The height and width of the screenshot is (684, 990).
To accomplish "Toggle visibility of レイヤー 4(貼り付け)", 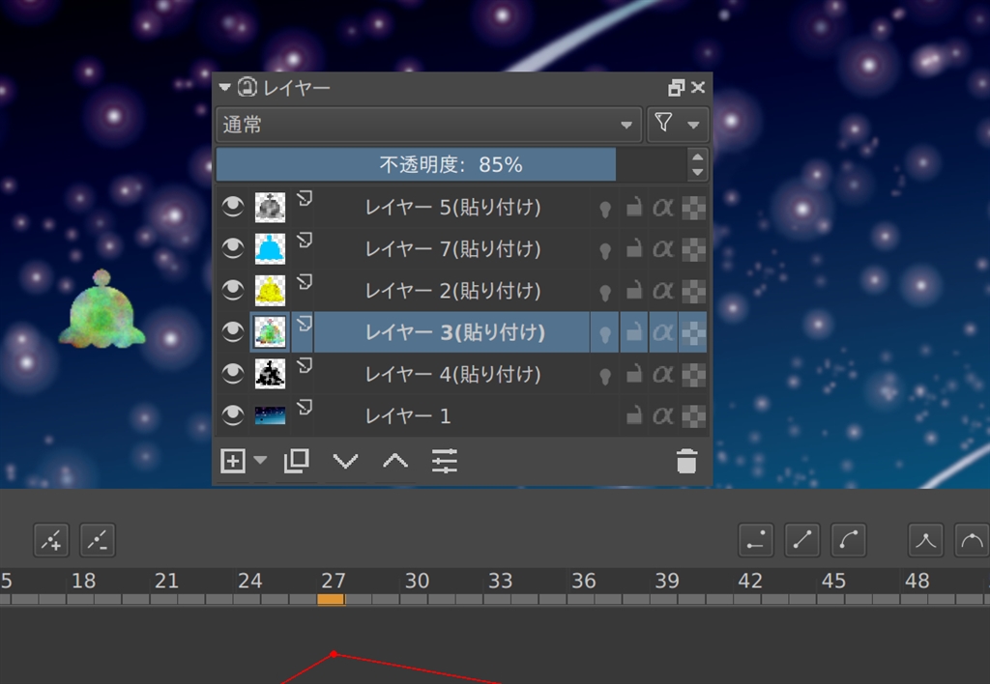I will 232,374.
